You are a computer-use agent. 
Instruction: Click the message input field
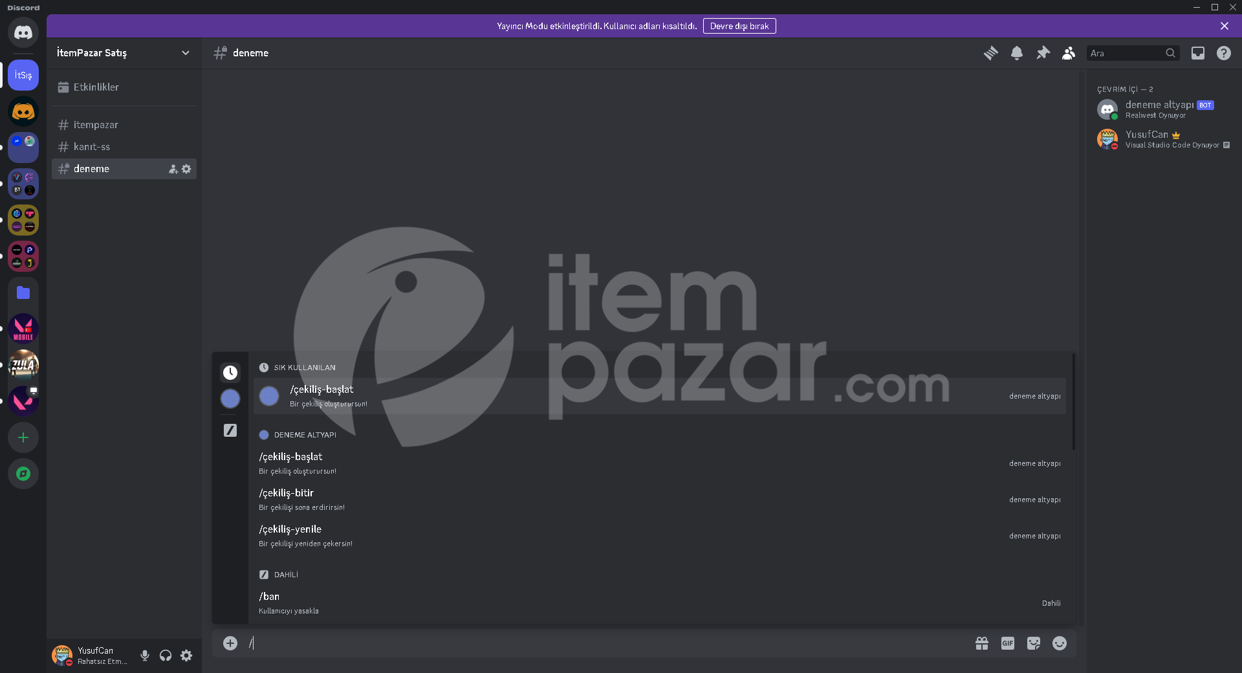pos(608,643)
